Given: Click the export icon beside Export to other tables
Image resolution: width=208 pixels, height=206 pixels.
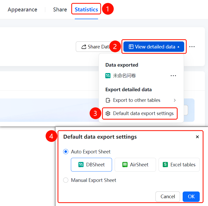Looking at the screenshot, I should (x=108, y=100).
